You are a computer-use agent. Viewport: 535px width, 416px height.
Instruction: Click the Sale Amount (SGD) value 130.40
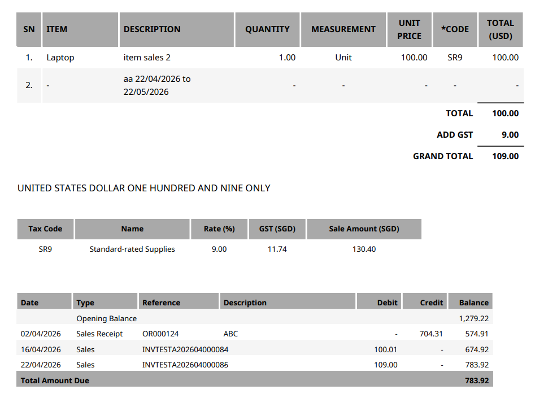pos(364,249)
